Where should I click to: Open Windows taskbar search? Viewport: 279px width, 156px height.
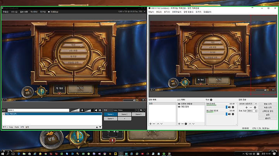point(8,154)
